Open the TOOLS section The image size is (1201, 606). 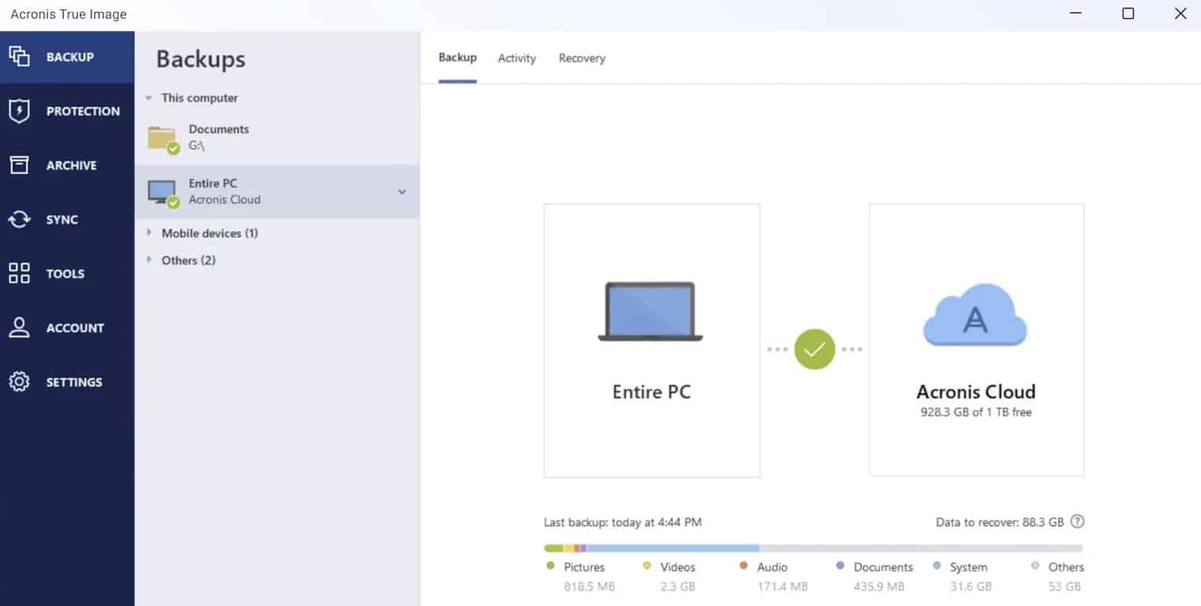point(67,274)
